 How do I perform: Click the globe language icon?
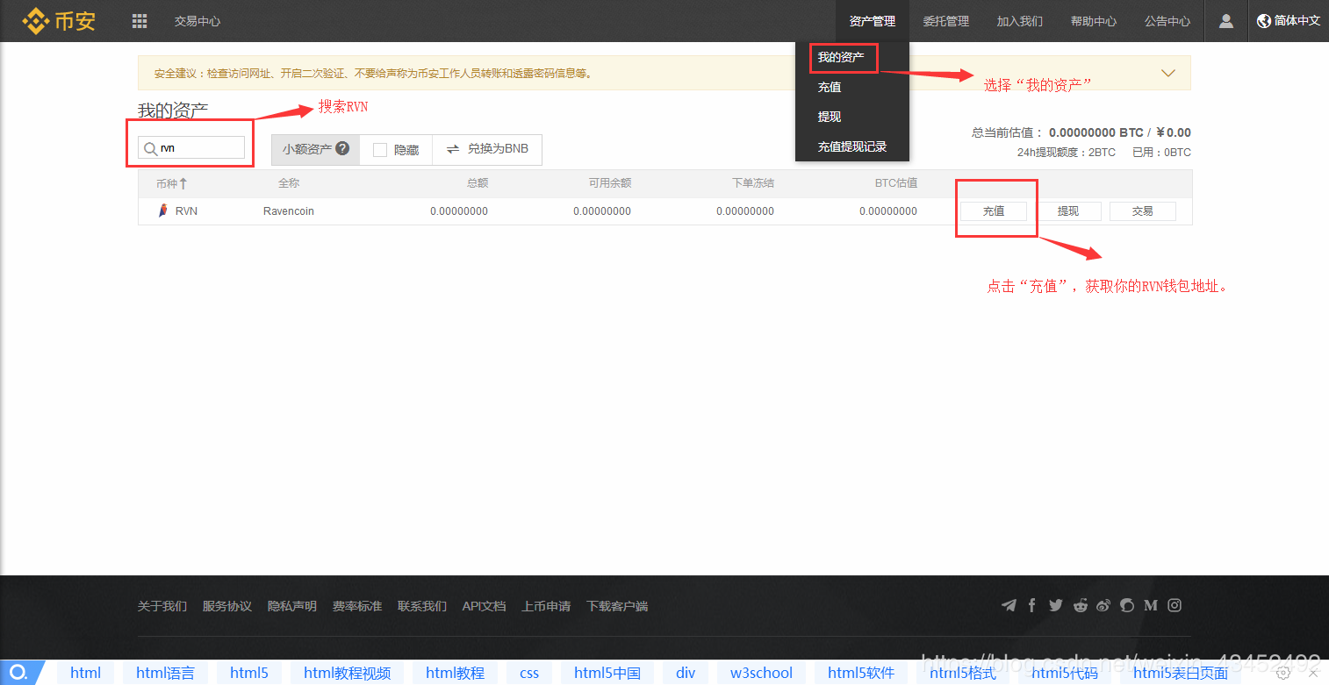pos(1264,21)
